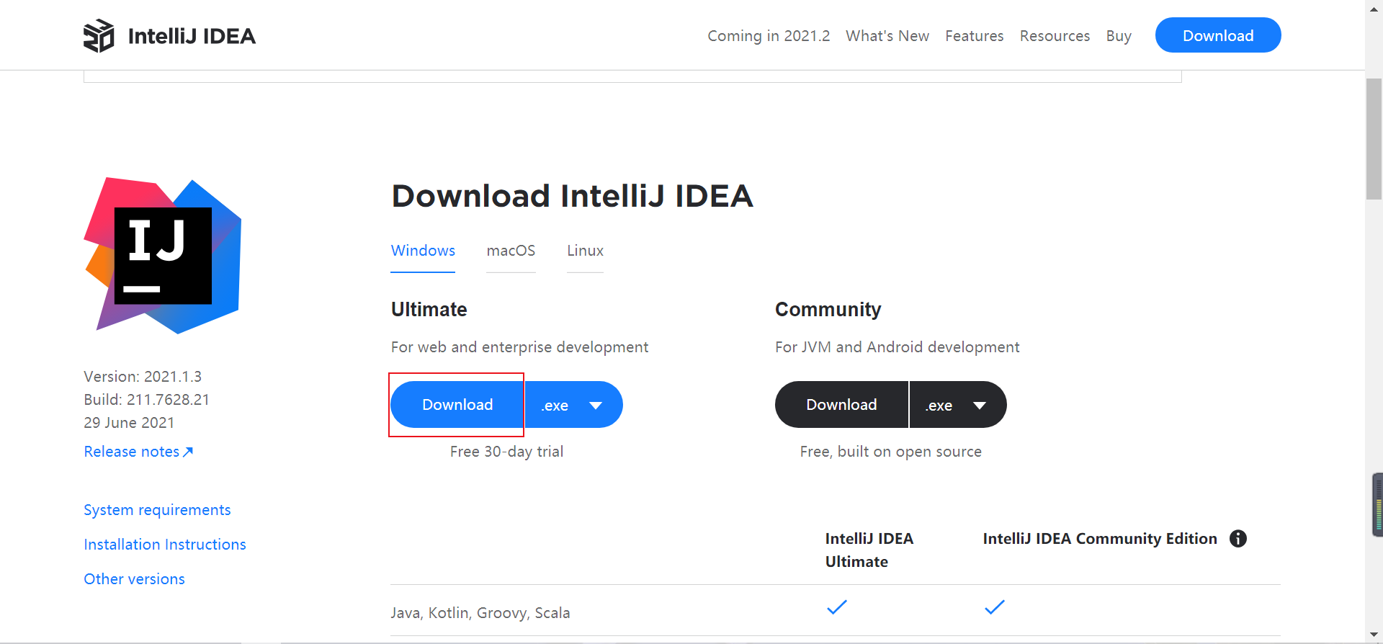Click the IntelliJ IDEA logo in header
Screen dimensions: 1383x644
tap(99, 36)
